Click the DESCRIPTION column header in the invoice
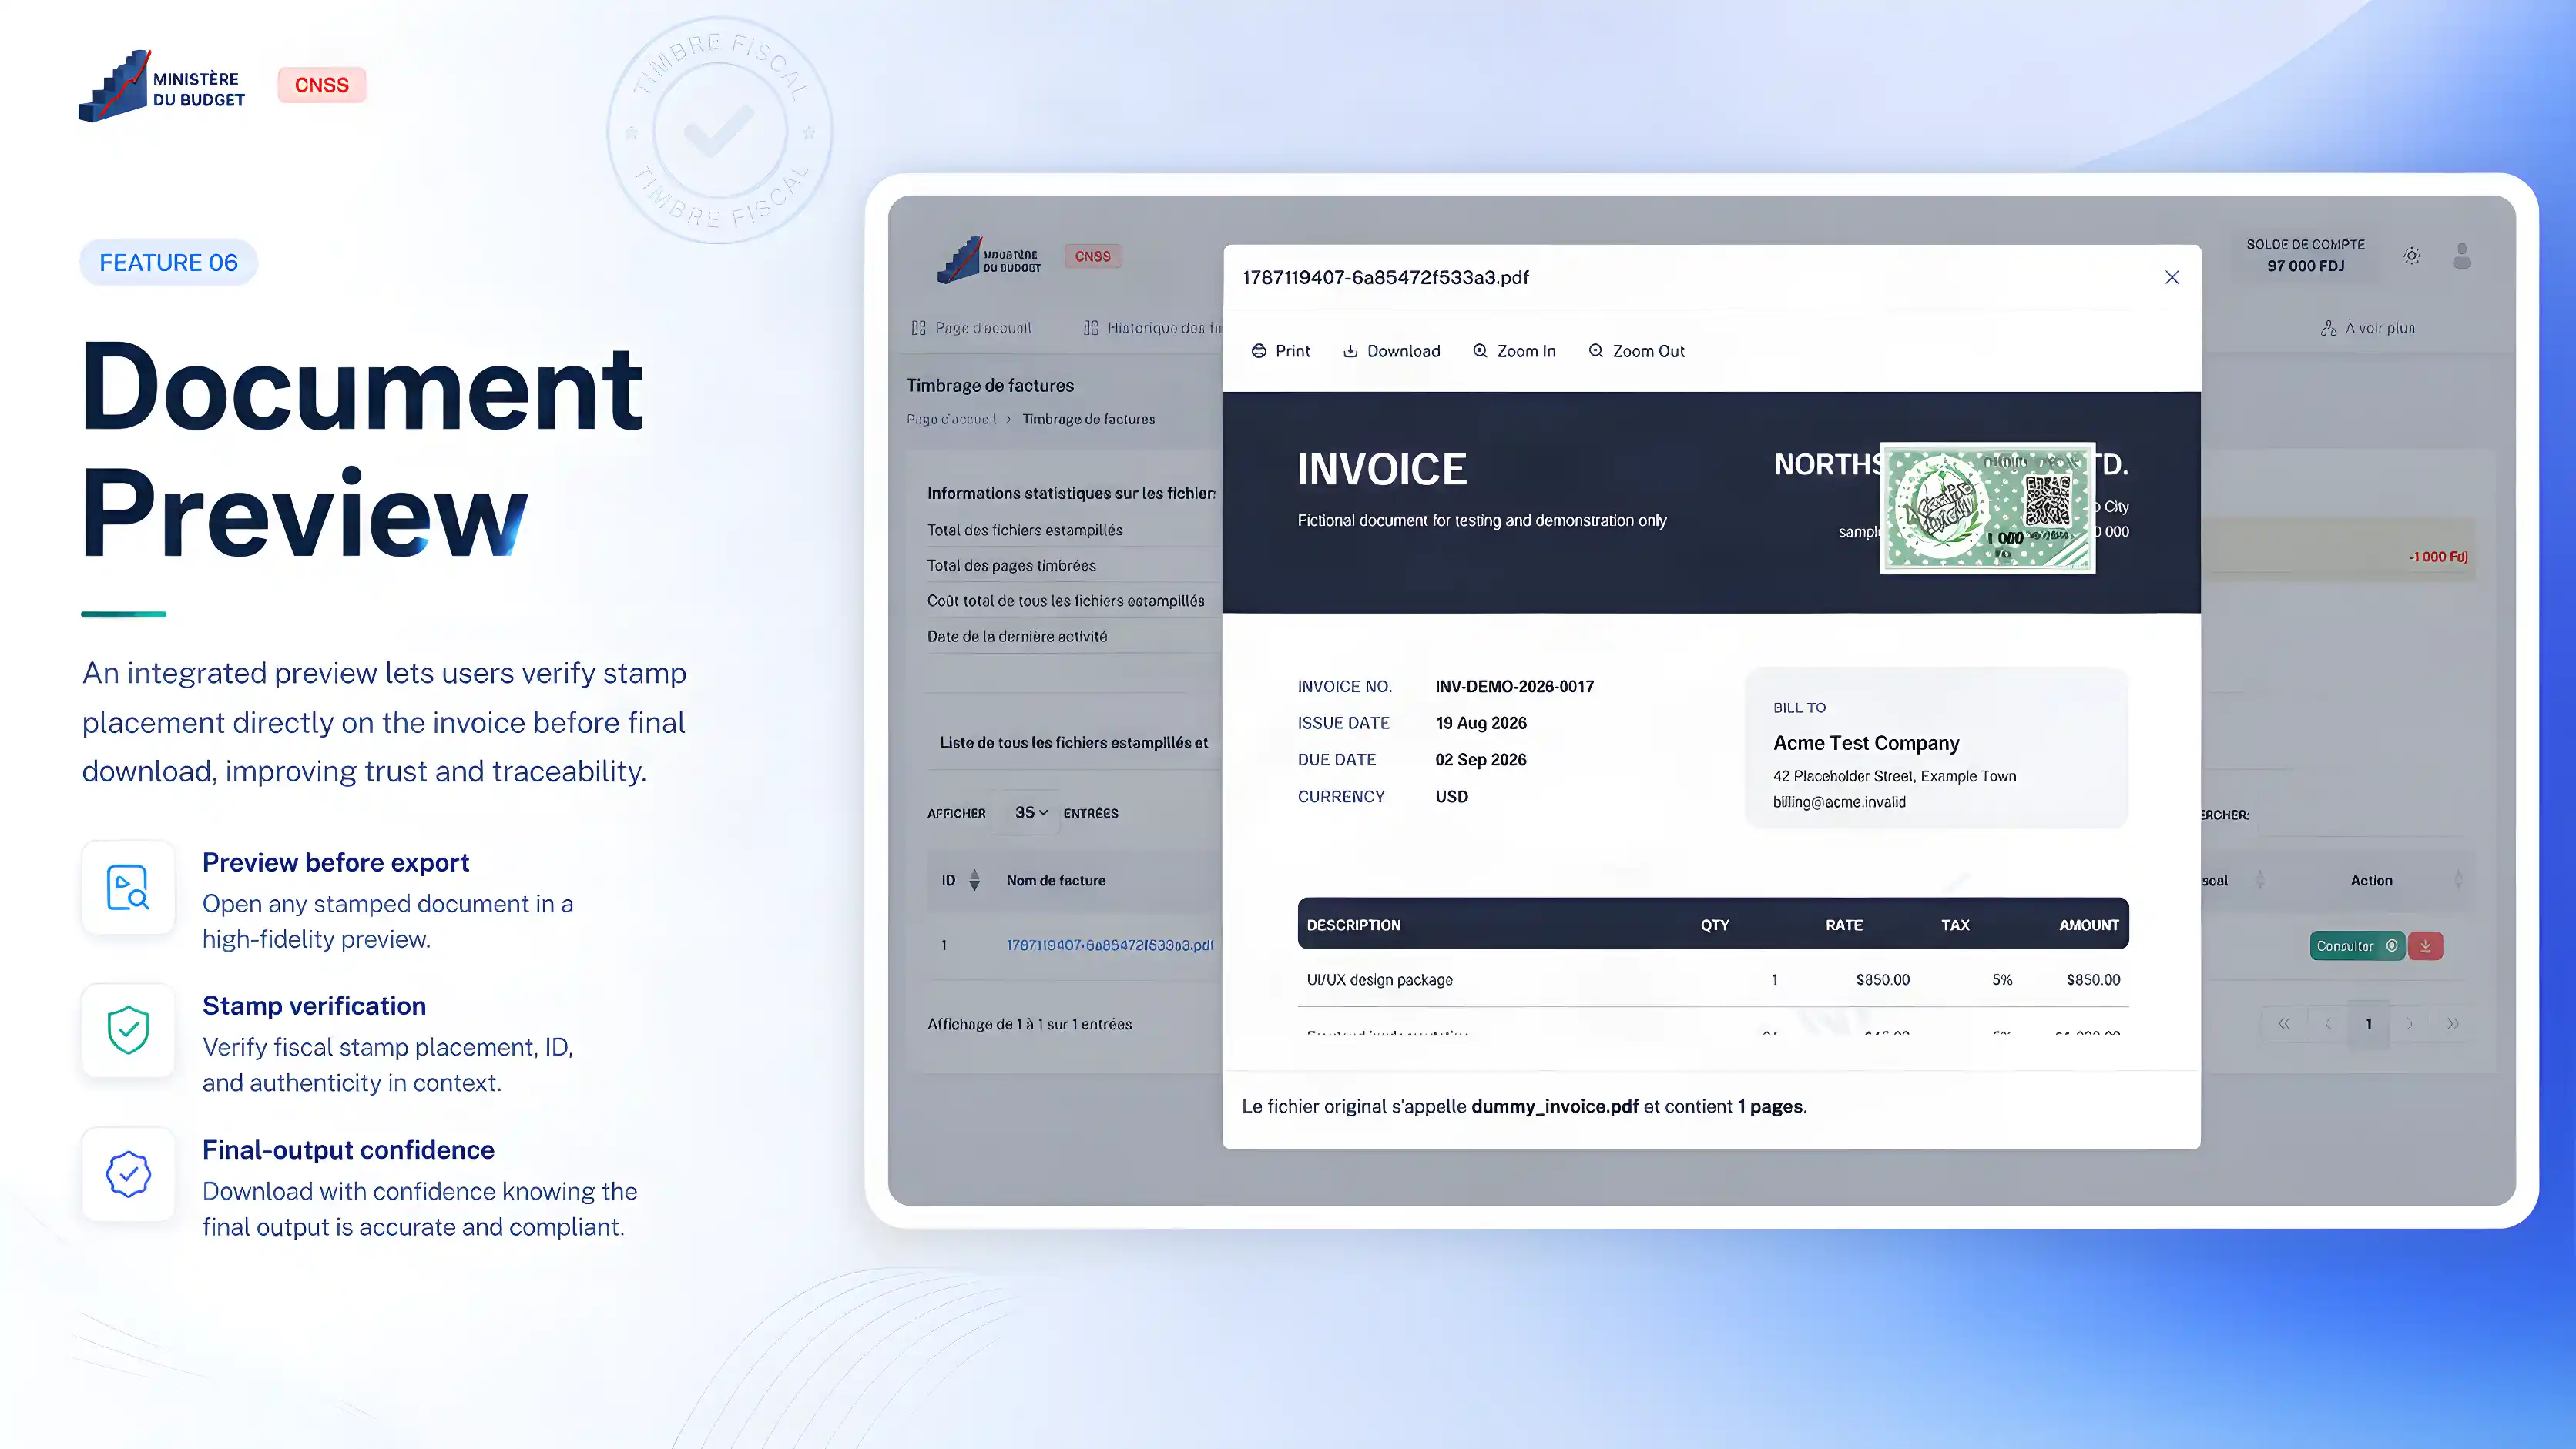Image resolution: width=2576 pixels, height=1449 pixels. pyautogui.click(x=1353, y=925)
